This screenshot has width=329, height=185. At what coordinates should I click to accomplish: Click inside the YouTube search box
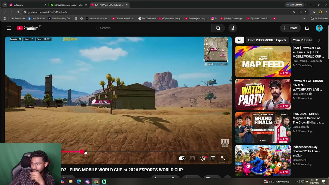pos(154,28)
